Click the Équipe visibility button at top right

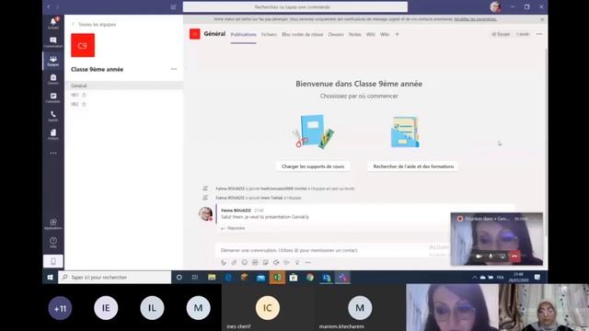pyautogui.click(x=501, y=34)
